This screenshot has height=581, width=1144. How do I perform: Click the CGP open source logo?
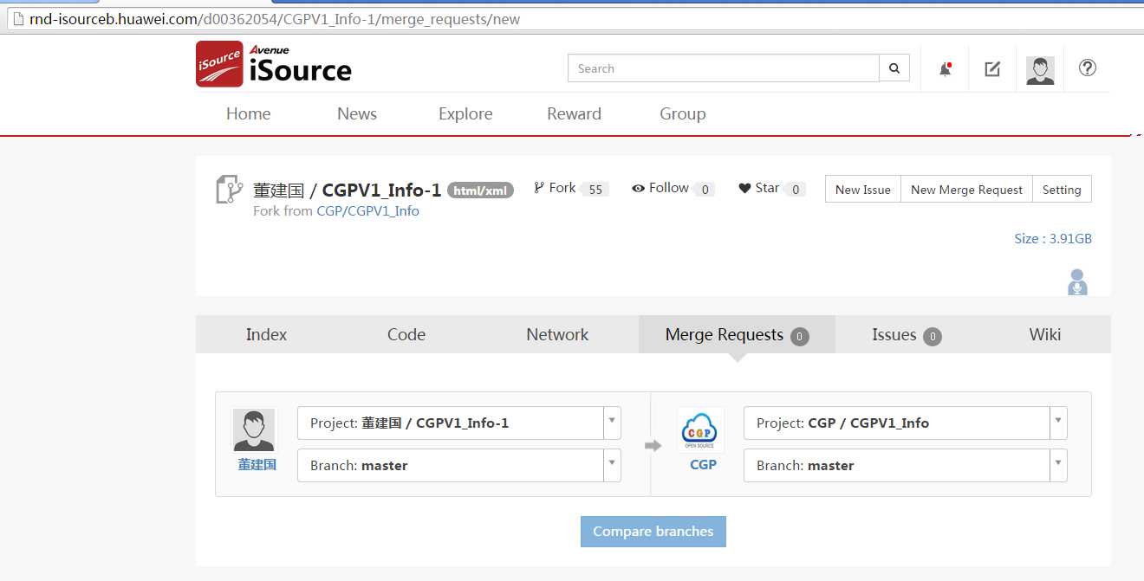point(700,430)
